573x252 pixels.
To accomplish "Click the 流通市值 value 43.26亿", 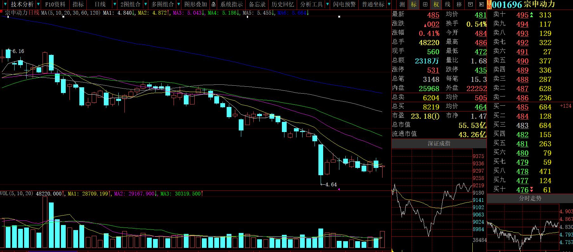I will pyautogui.click(x=472, y=135).
